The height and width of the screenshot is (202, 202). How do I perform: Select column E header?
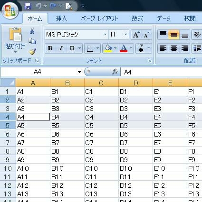[170, 83]
